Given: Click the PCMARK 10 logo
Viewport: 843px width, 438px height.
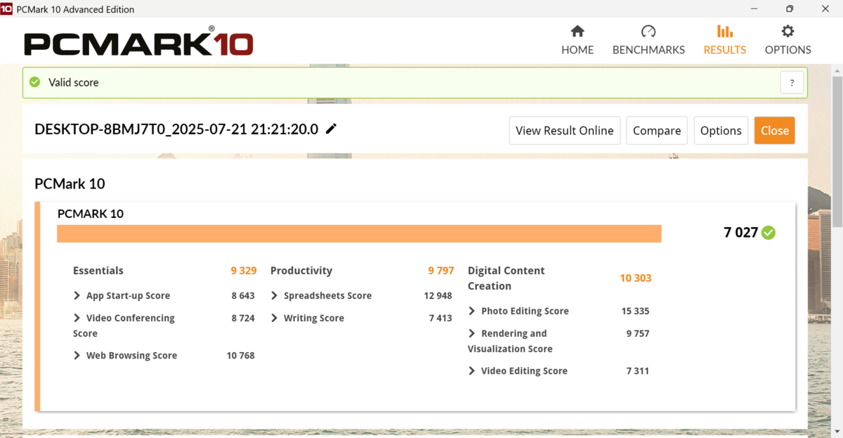Looking at the screenshot, I should point(138,41).
